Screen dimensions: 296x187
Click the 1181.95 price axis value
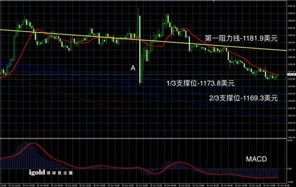point(292,50)
